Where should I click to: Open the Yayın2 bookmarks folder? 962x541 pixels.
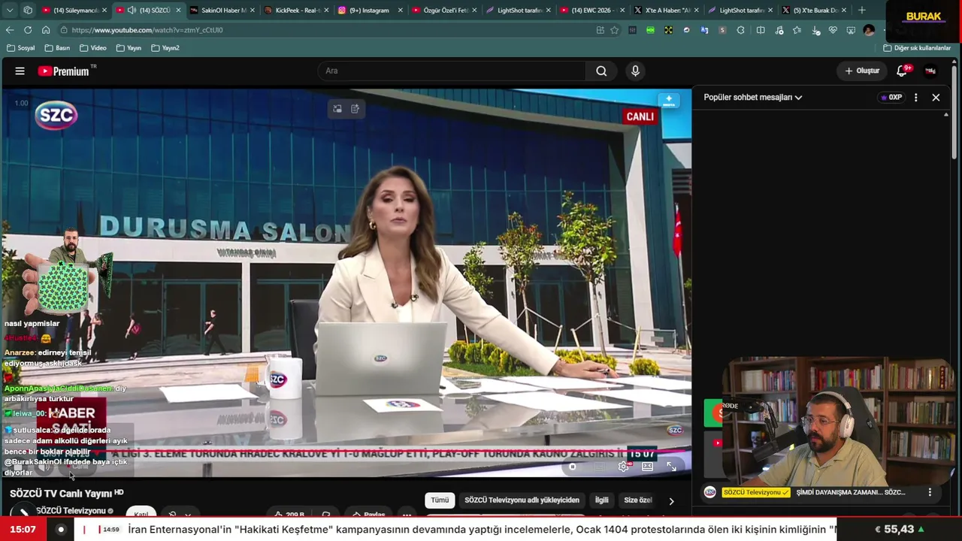click(165, 48)
